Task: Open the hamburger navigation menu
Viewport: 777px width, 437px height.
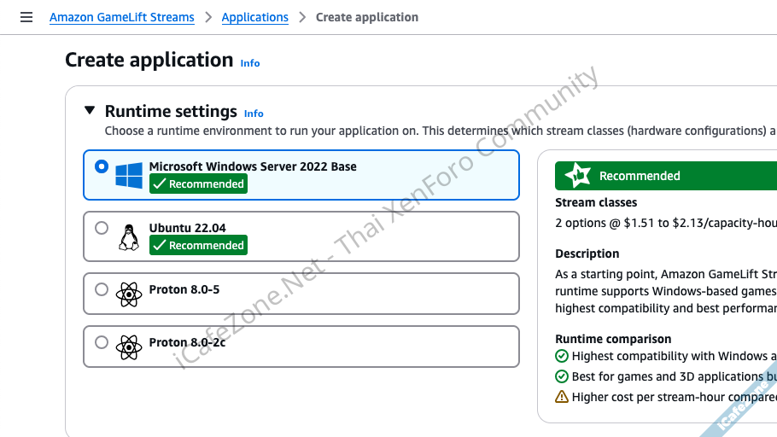Action: (x=26, y=17)
